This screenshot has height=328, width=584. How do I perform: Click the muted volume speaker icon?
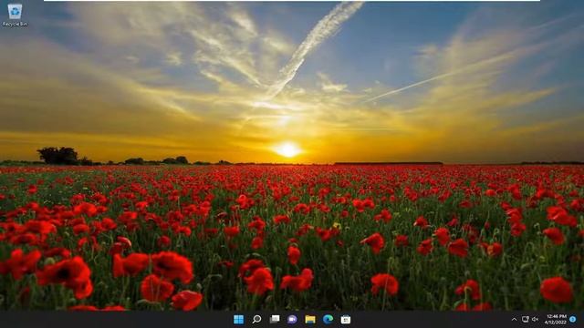[536, 320]
